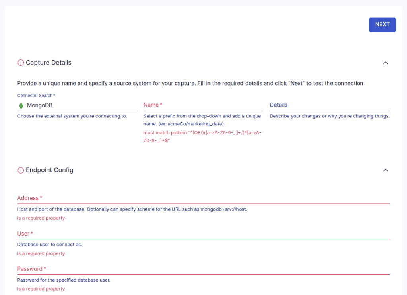The width and height of the screenshot is (407, 295).
Task: Click the pattern mismatch error under Name
Action: pos(203,136)
